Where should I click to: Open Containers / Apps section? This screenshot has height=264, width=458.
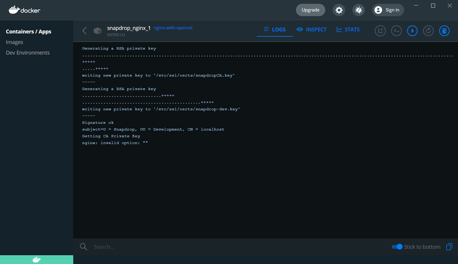pyautogui.click(x=28, y=31)
